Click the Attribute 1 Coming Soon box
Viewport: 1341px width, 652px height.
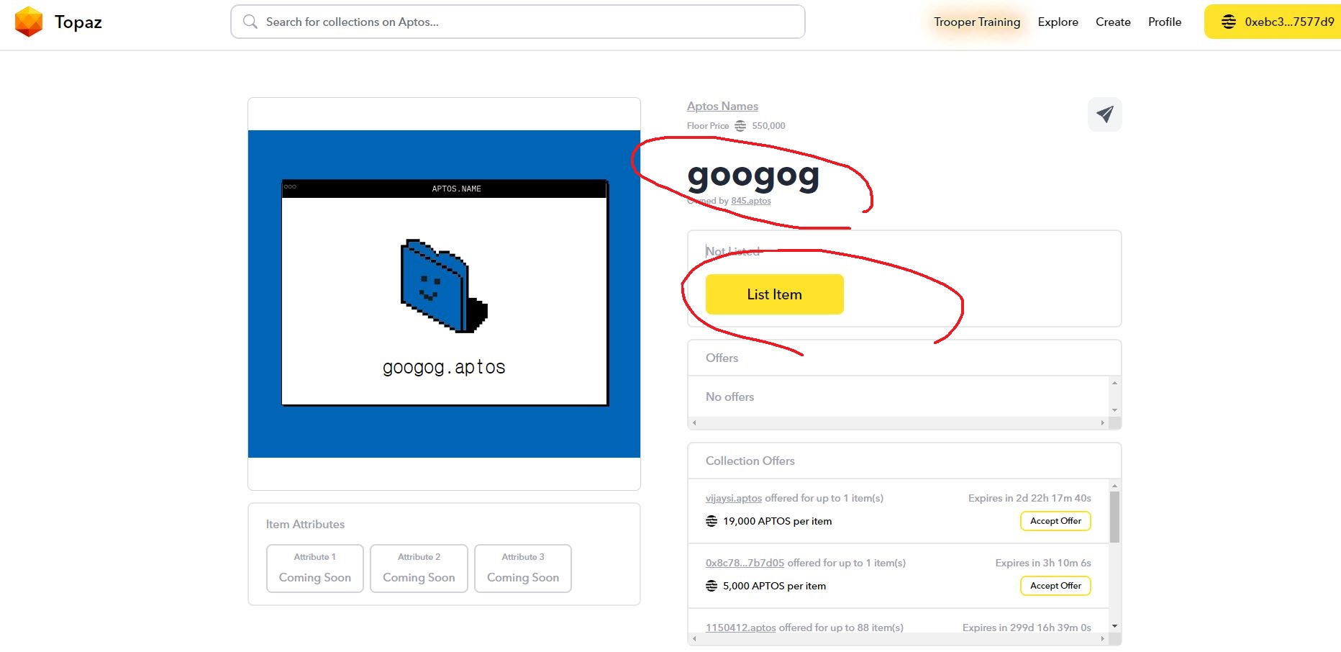pos(315,569)
